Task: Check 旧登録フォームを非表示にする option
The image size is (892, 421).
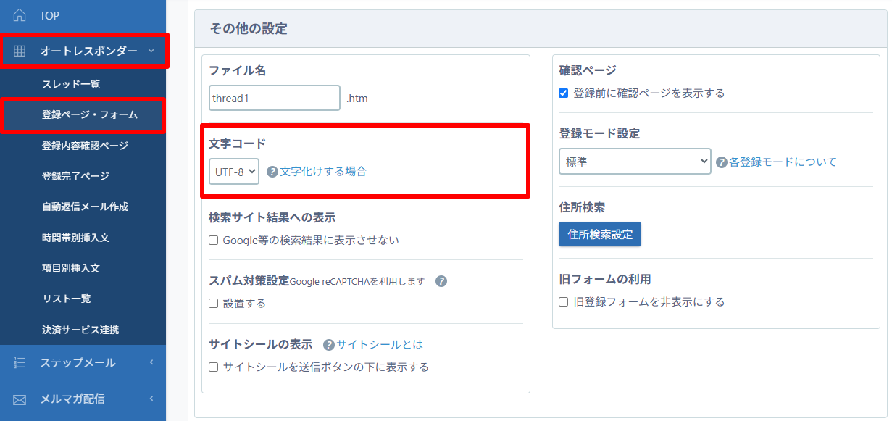Action: [564, 301]
